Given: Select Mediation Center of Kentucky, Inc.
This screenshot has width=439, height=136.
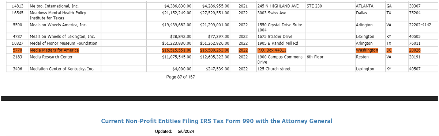Looking at the screenshot, I should [63, 69].
